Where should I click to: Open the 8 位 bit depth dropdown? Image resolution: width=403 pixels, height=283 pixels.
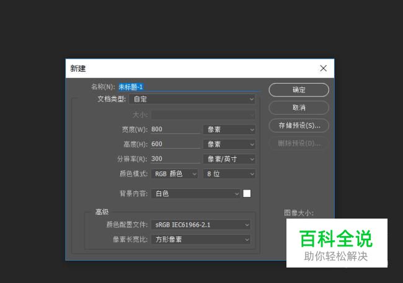(229, 174)
